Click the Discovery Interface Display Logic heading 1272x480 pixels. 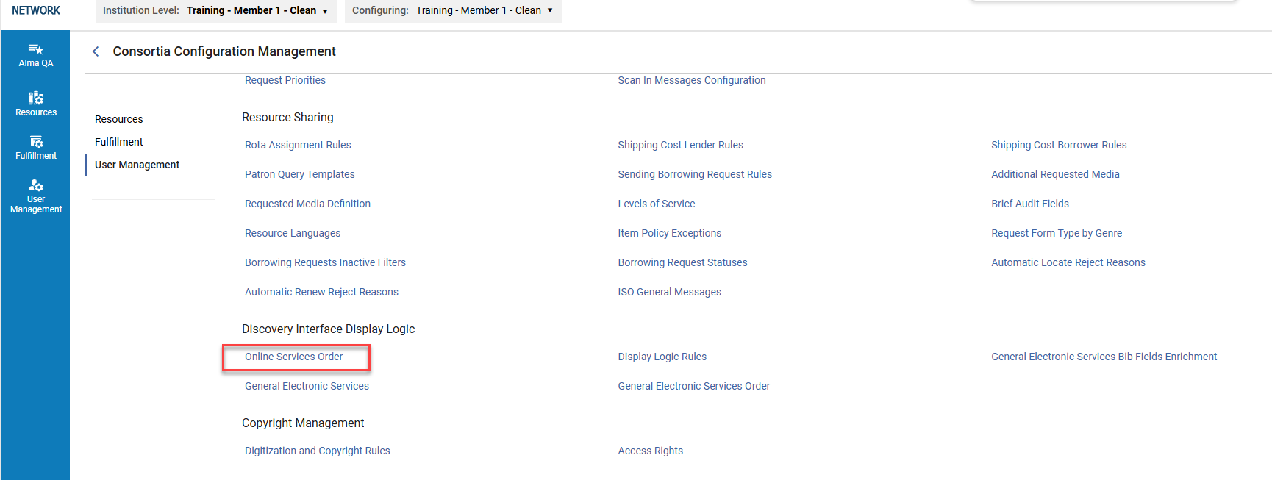pyautogui.click(x=328, y=329)
